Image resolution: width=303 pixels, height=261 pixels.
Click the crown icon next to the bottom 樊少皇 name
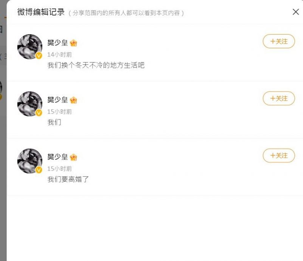pyautogui.click(x=73, y=157)
